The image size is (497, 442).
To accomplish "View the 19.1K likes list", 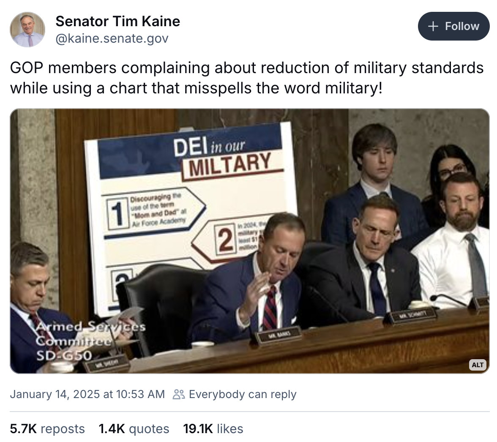I will [213, 429].
